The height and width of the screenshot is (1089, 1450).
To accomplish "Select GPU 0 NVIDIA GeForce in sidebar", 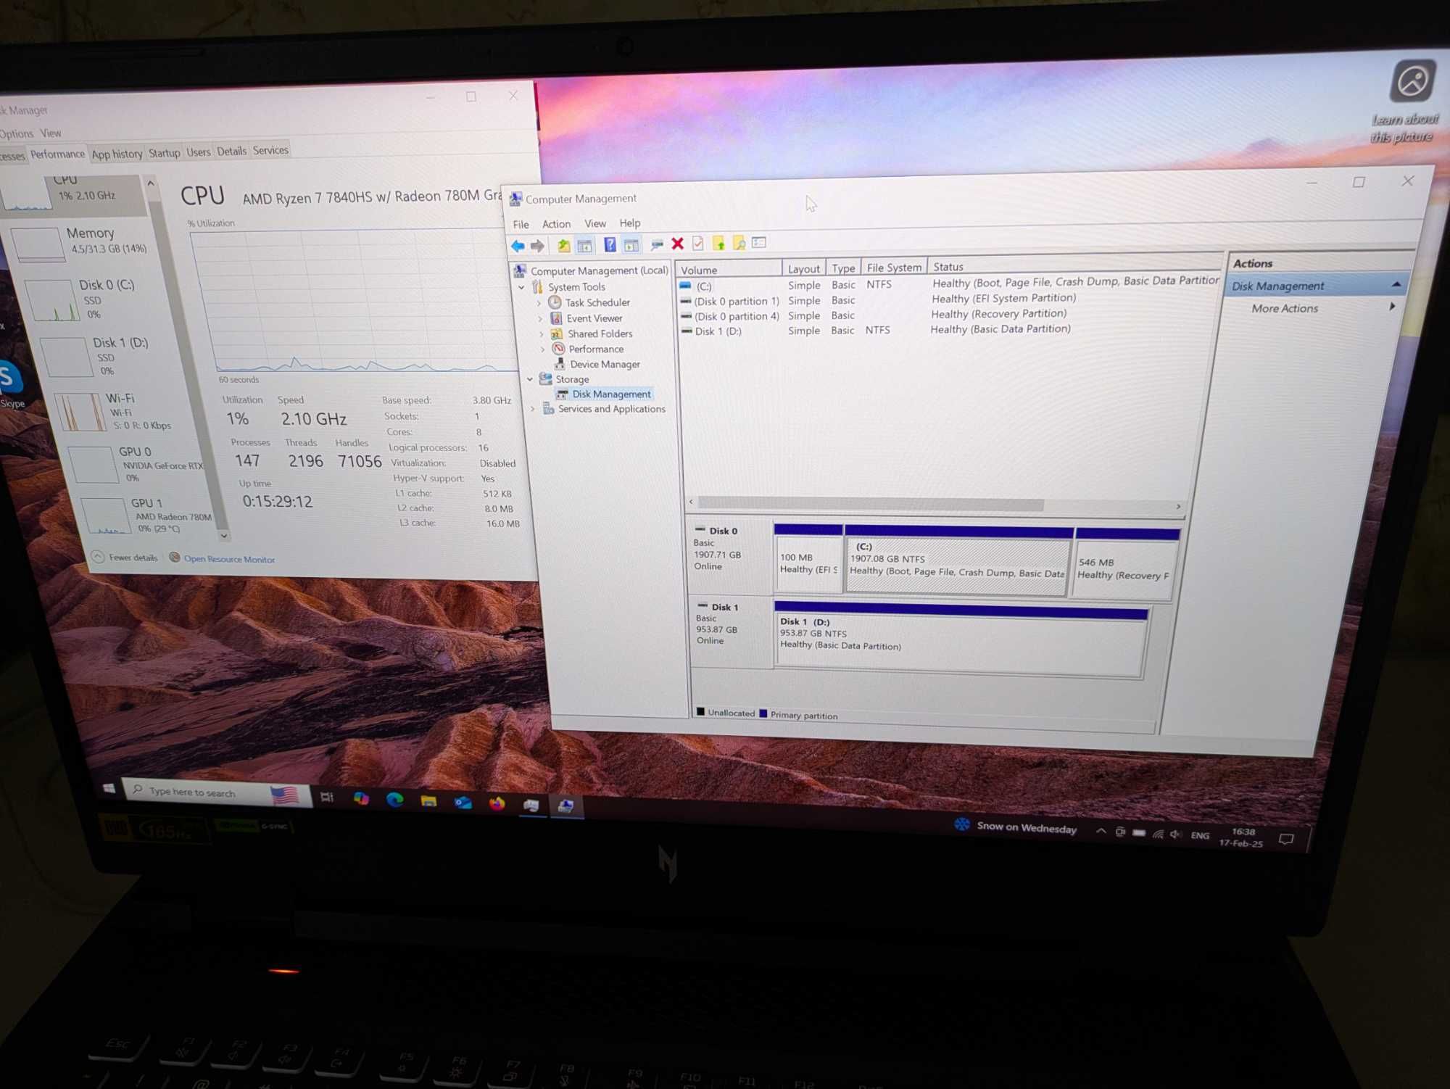I will 138,464.
